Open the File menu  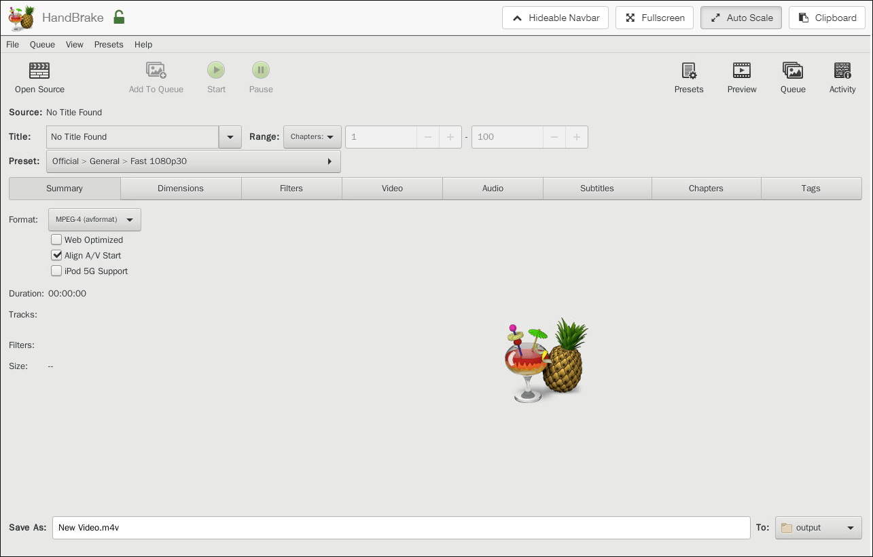pyautogui.click(x=12, y=44)
